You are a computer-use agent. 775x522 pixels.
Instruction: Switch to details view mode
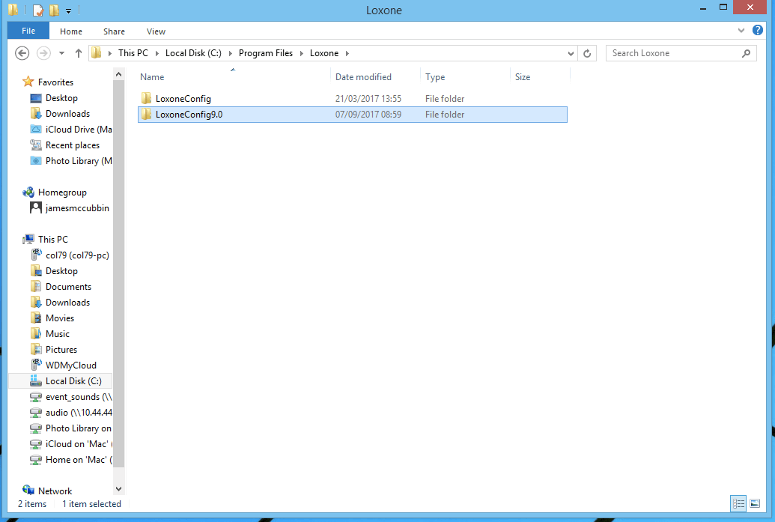[x=738, y=504]
